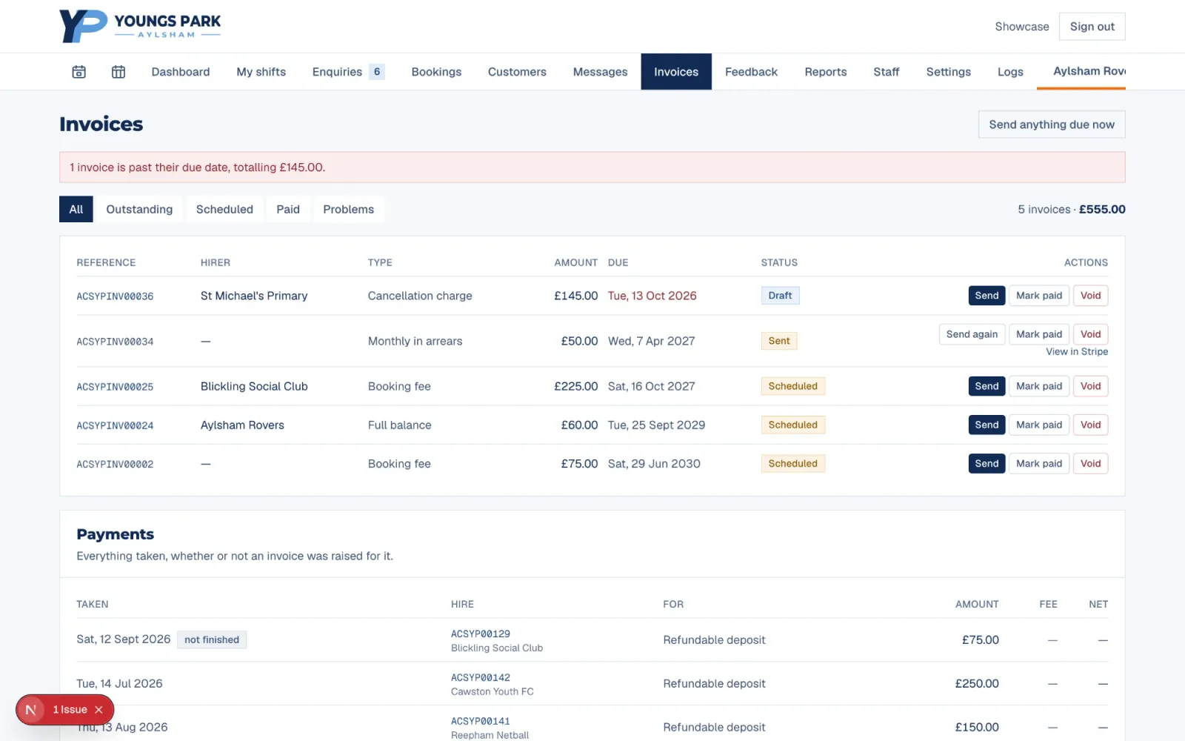The width and height of the screenshot is (1185, 741).
Task: Open View in Stripe link
Action: coord(1077,352)
